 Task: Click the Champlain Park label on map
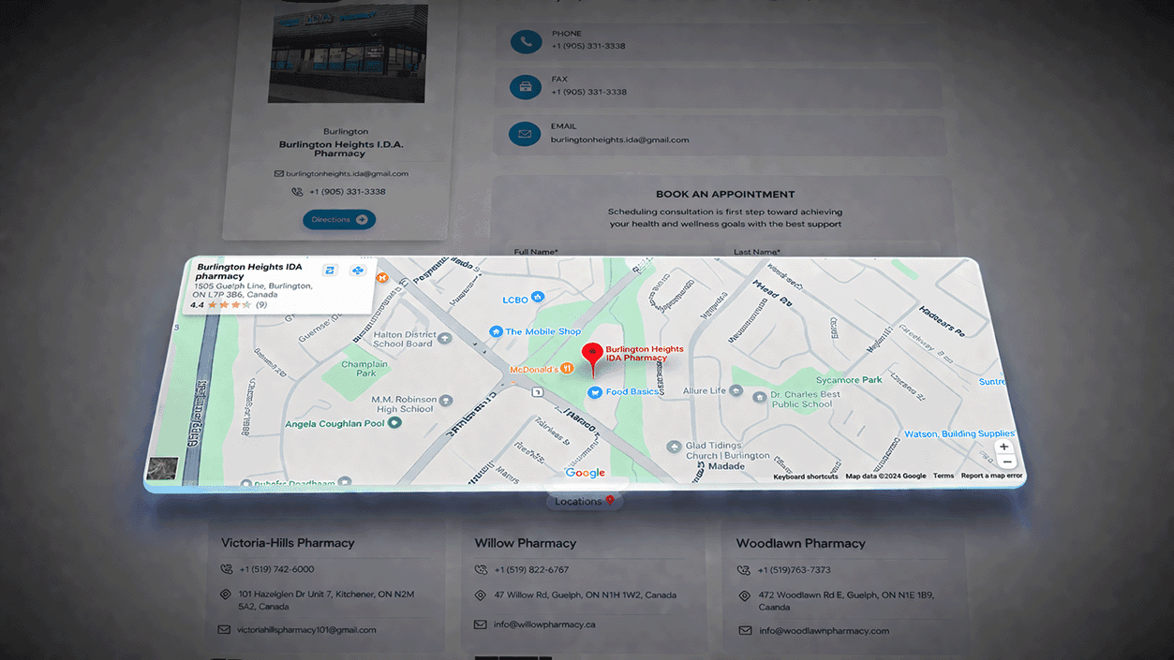point(365,368)
